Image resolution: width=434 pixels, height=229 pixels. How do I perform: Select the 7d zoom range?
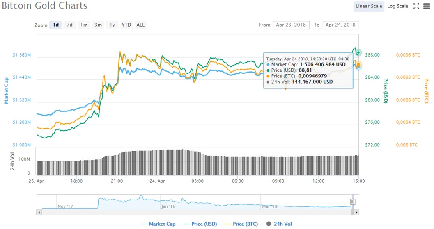click(x=70, y=25)
